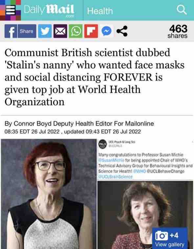Open search with the magnifier icon
This screenshot has height=249, width=194.
coord(182,10)
